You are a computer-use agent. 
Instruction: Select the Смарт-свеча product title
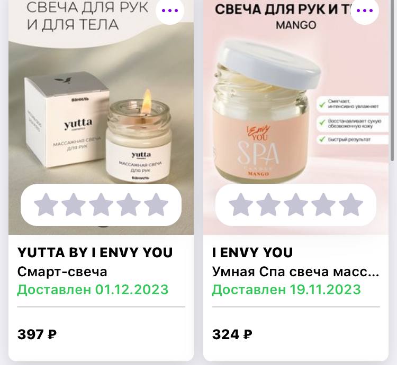(x=62, y=272)
